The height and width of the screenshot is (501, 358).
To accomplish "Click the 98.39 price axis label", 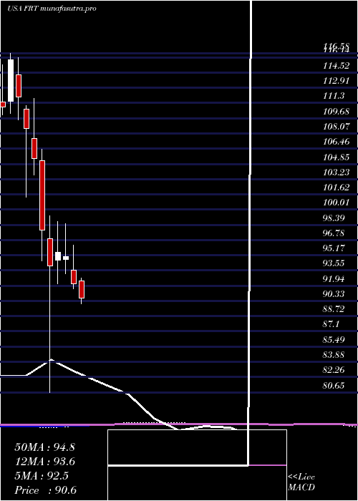I will coord(334,218).
